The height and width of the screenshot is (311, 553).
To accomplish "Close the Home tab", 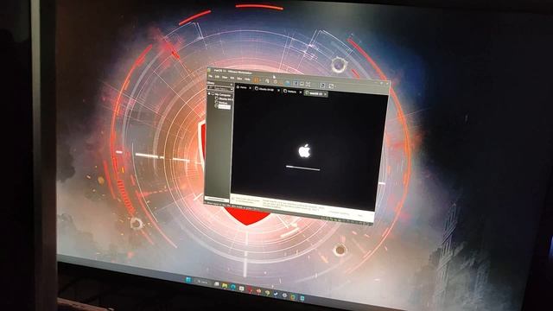I will (x=250, y=88).
